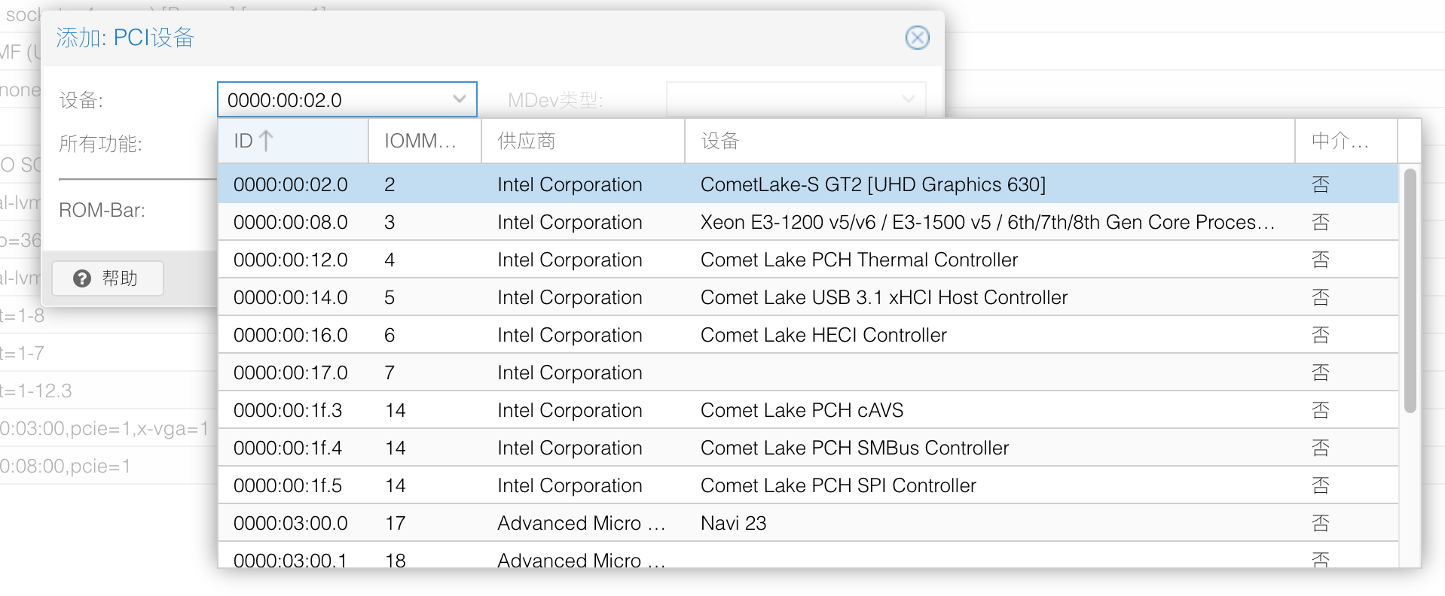
Task: Select device row 0000:00:1f.4
Action: tap(808, 448)
